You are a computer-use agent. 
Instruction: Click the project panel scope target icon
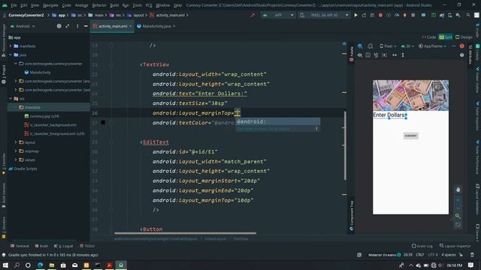point(59,26)
